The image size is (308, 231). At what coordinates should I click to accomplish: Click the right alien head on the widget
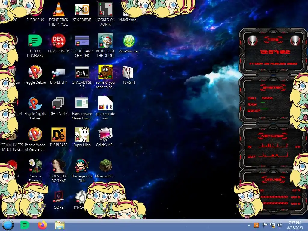click(295, 41)
